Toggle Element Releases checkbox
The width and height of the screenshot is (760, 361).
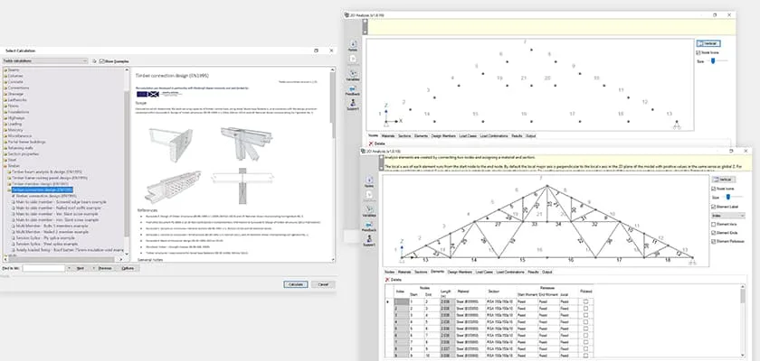[713, 241]
